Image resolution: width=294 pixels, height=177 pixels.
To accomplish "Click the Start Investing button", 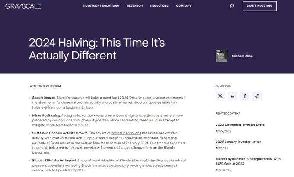I will [259, 6].
